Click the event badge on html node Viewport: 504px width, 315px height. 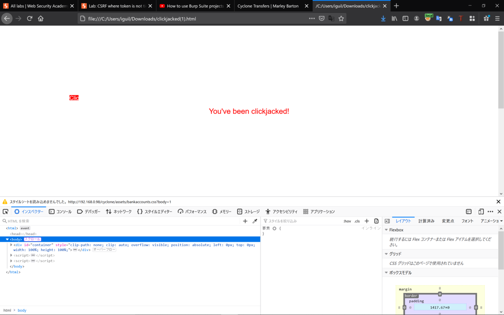(25, 228)
